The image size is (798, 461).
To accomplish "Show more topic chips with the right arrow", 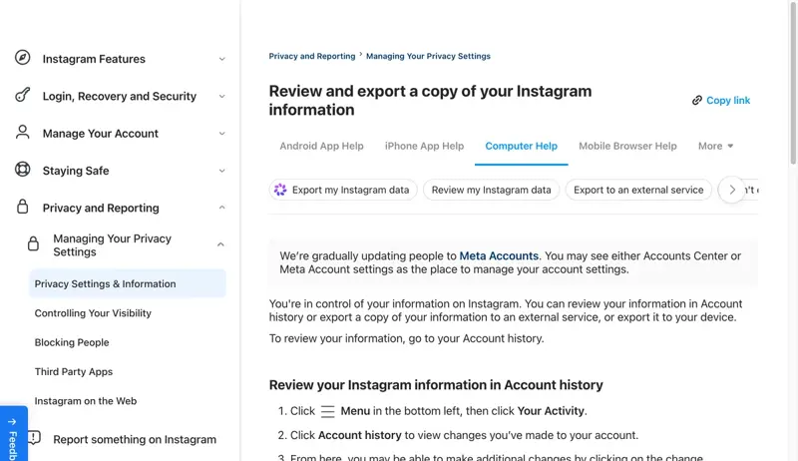I will tap(732, 190).
